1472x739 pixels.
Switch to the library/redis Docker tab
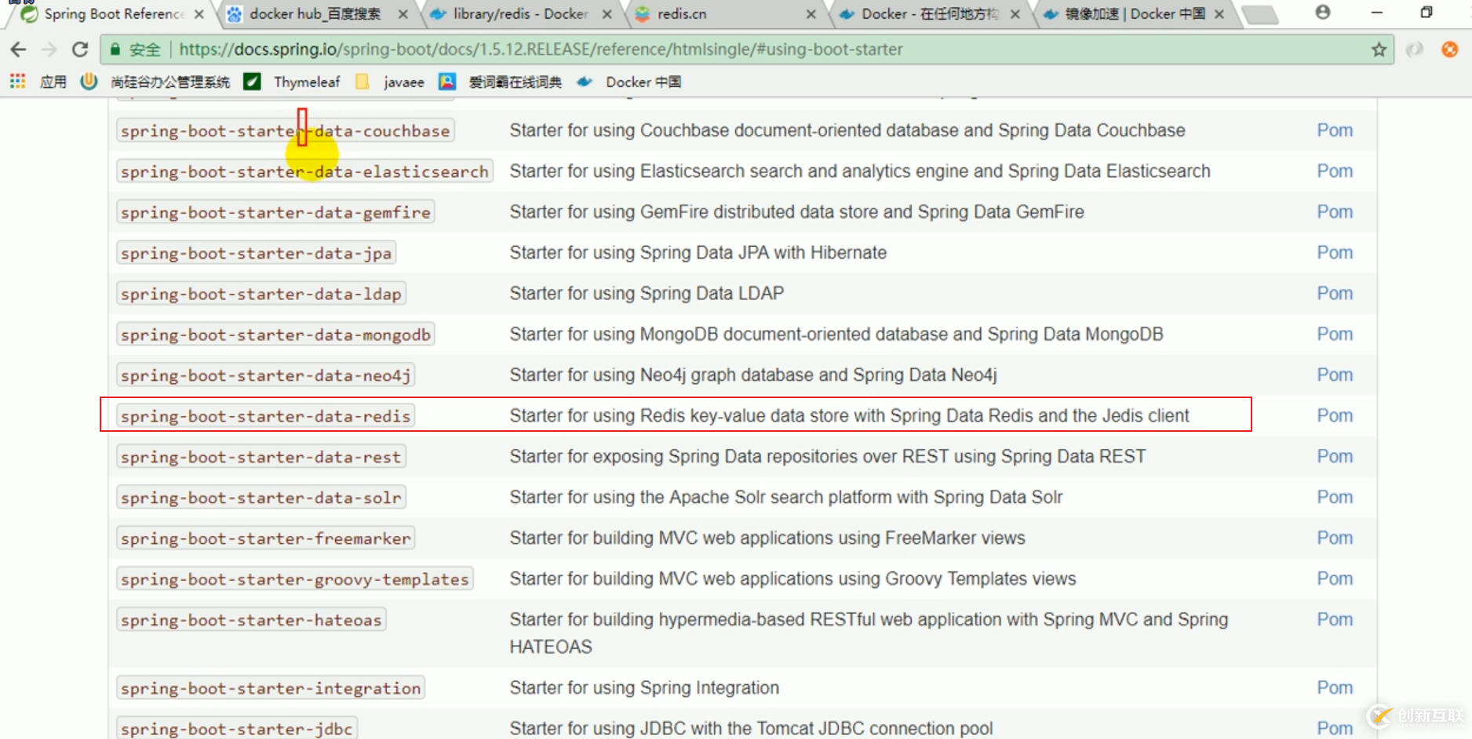click(x=520, y=14)
